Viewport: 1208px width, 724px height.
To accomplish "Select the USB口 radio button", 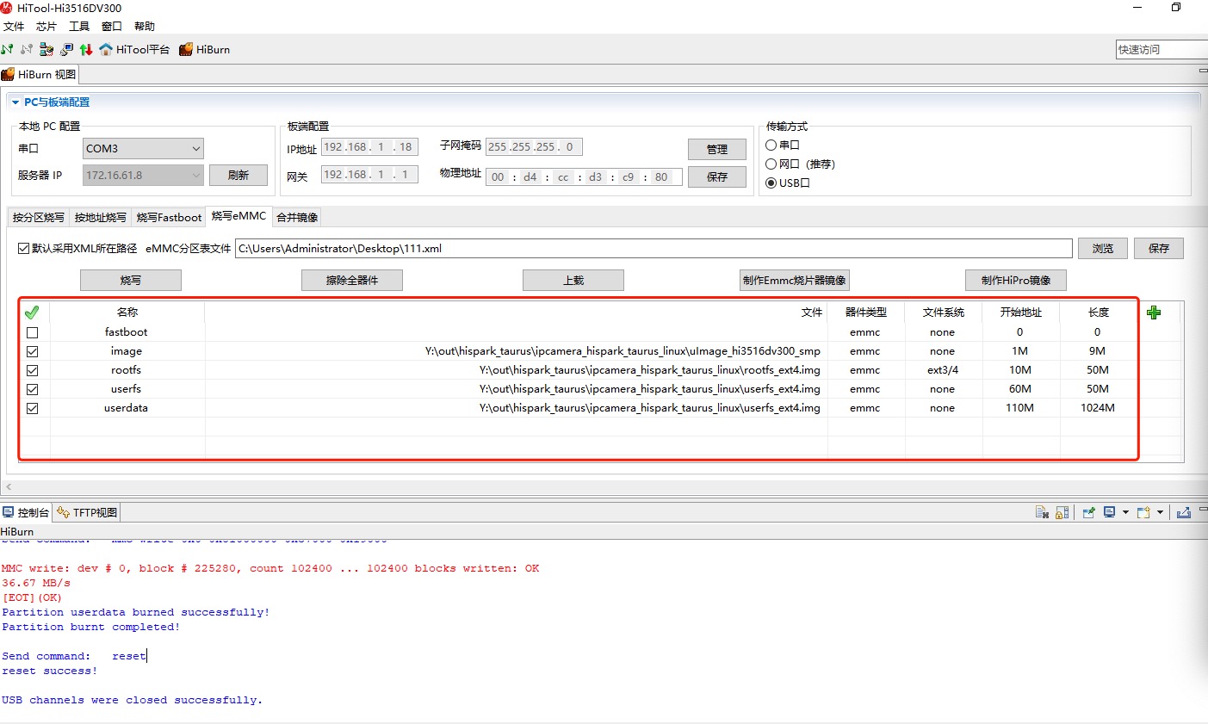I will (x=771, y=183).
